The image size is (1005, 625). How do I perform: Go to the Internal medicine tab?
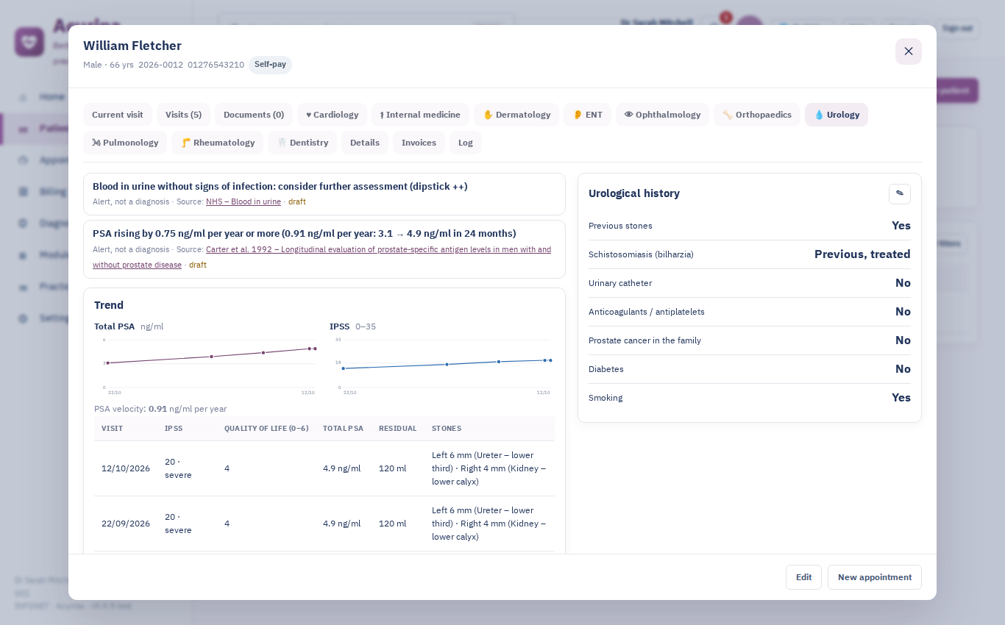[420, 115]
